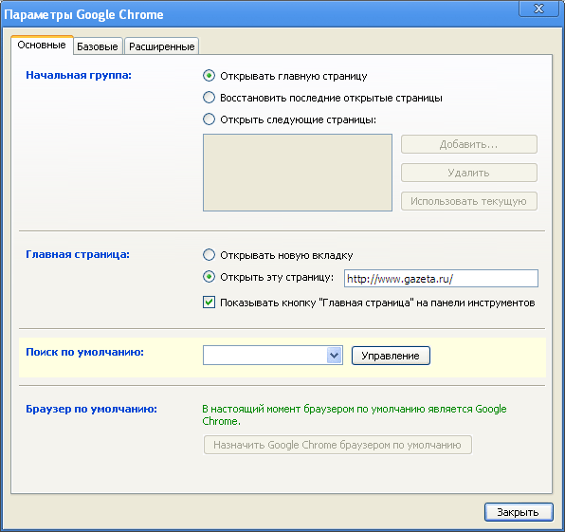This screenshot has width=565, height=532.
Task: Click 'Назначить Google Chrome браузером по умолчанию'
Action: tap(337, 445)
